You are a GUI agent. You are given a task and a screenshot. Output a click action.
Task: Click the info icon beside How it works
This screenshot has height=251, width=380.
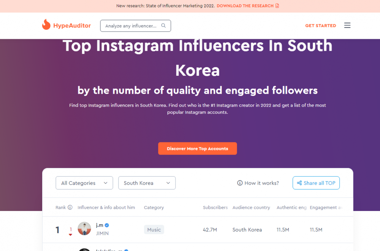pyautogui.click(x=240, y=183)
